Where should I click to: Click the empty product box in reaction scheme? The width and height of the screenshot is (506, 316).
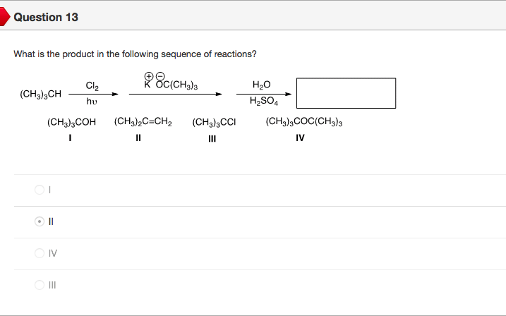click(x=345, y=93)
